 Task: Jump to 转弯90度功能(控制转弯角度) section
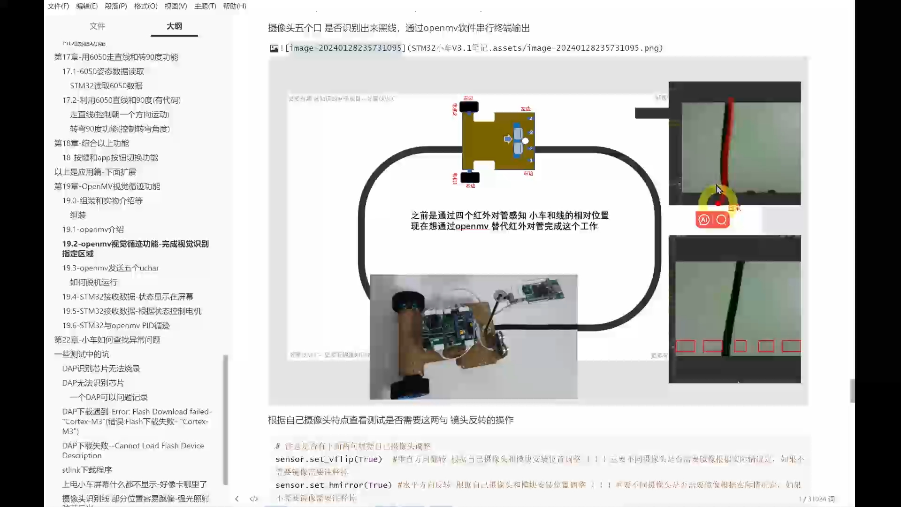tap(120, 129)
